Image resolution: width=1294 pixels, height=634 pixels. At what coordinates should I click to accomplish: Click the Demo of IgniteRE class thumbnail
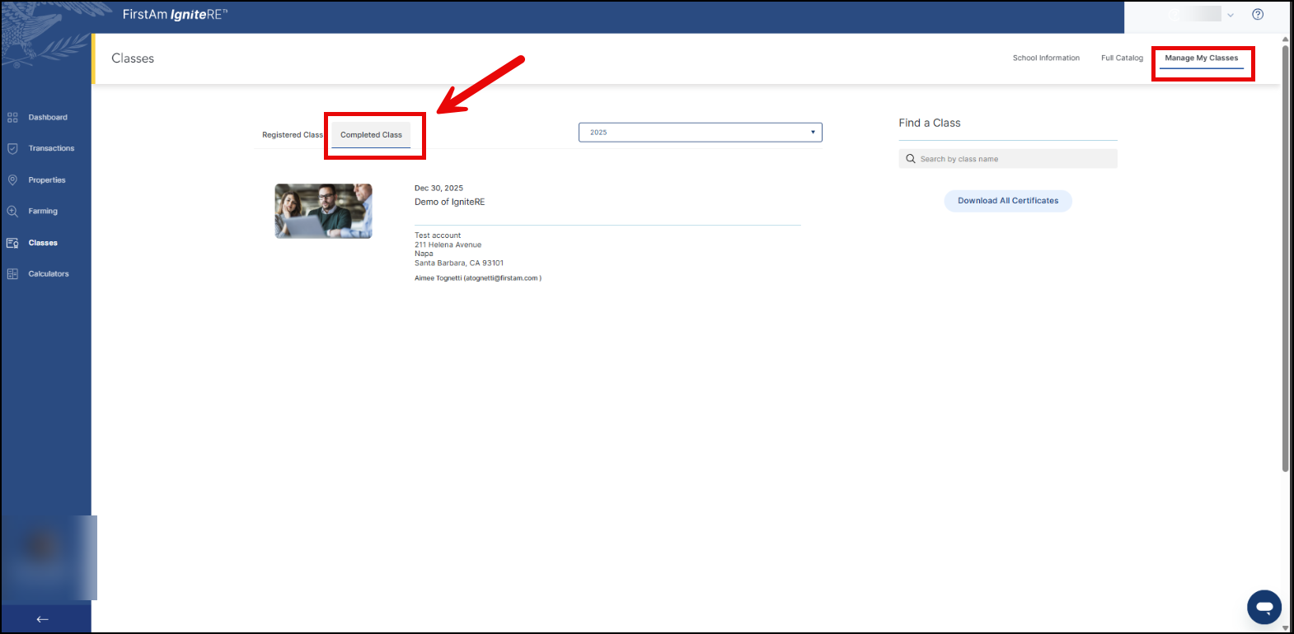[323, 211]
